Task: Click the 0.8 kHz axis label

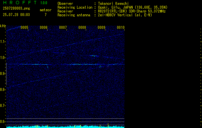Action: tap(3, 90)
